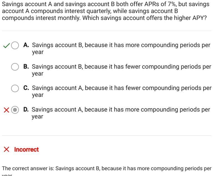Screen dimensions: 222x176
Task: Click the bold letter A option label
Action: 26,45
